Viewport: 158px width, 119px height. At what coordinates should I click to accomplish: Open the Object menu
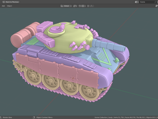coord(10,6)
